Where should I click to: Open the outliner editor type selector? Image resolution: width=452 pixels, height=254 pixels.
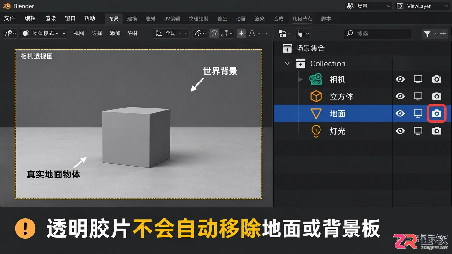tap(284, 34)
